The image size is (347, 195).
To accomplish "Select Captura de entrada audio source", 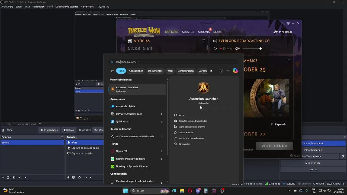I will 85,148.
